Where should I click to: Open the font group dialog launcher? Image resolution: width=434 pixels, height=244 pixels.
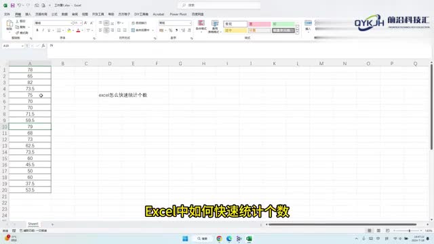(94, 38)
